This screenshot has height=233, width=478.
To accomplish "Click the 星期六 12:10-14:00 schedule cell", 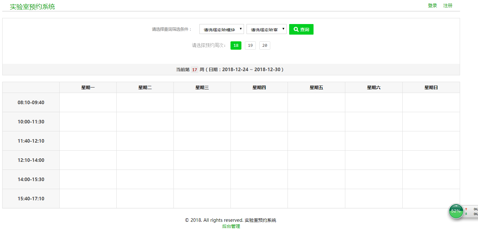I will coord(373,160).
